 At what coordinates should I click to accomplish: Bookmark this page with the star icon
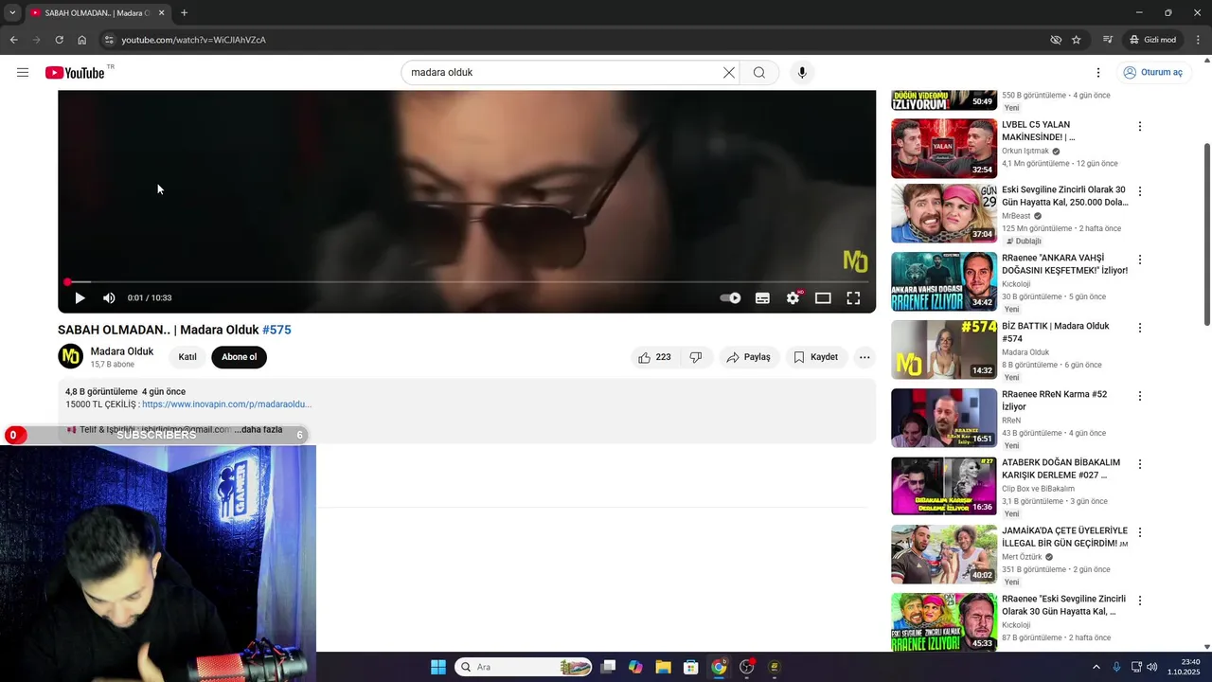click(1077, 40)
